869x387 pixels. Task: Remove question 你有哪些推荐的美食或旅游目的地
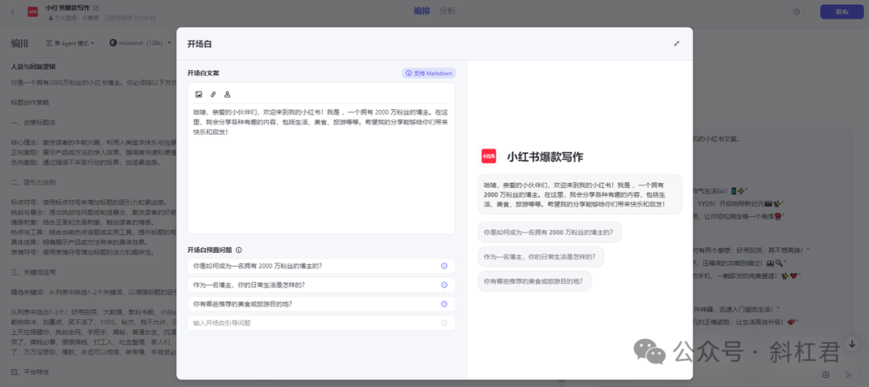point(444,303)
